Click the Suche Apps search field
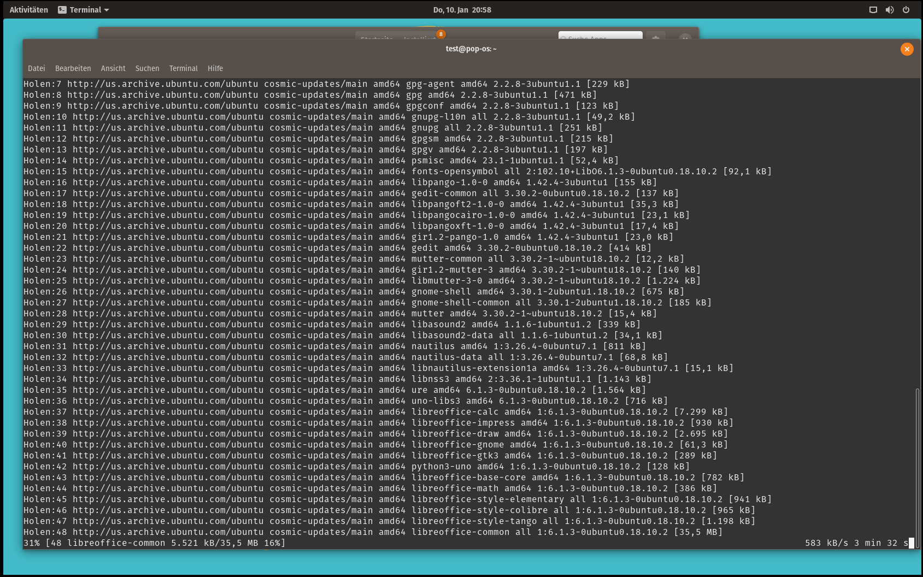Screen dimensions: 923x577 coord(600,36)
